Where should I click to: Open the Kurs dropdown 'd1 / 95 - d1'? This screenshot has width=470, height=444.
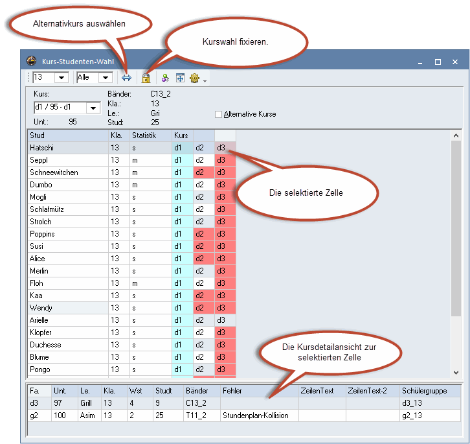point(93,108)
